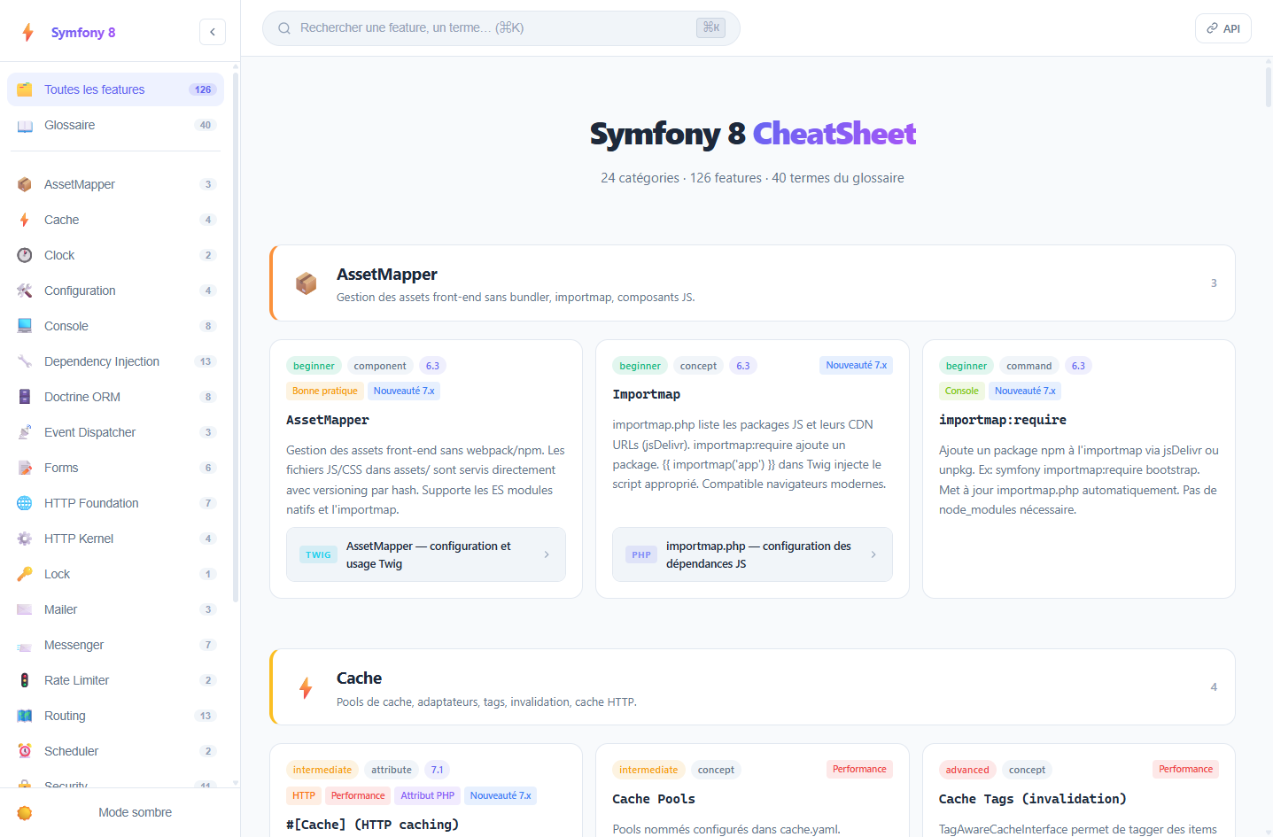Open #[Cache] (HTTP caching) card title
Screen dimensions: 1273x837
373,825
